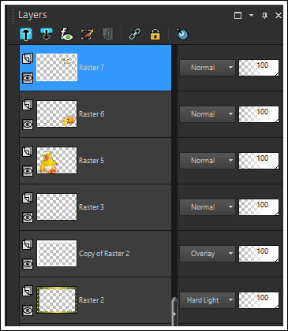Click the Raster 5 layer thumbnail
288x331 pixels.
[x=57, y=161]
